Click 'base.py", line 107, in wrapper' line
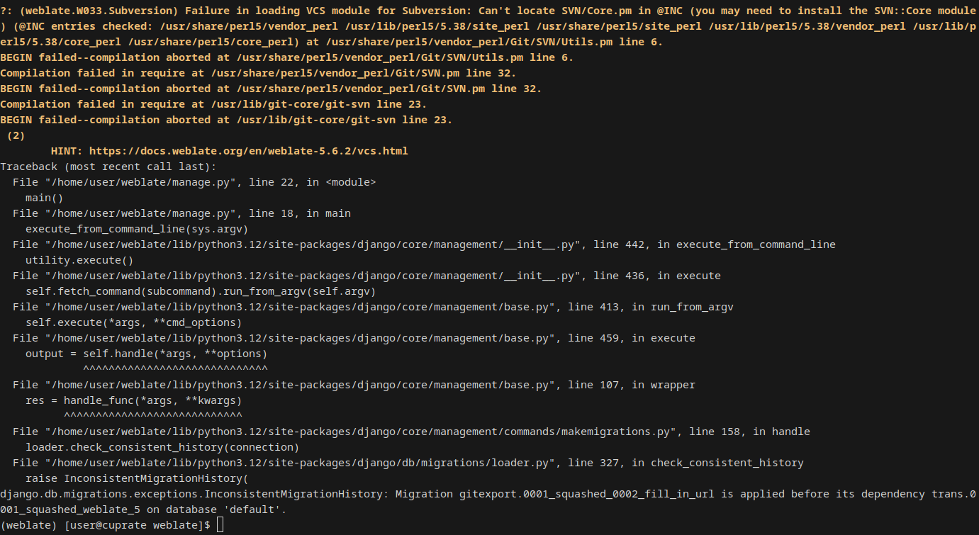The image size is (979, 535). (354, 385)
